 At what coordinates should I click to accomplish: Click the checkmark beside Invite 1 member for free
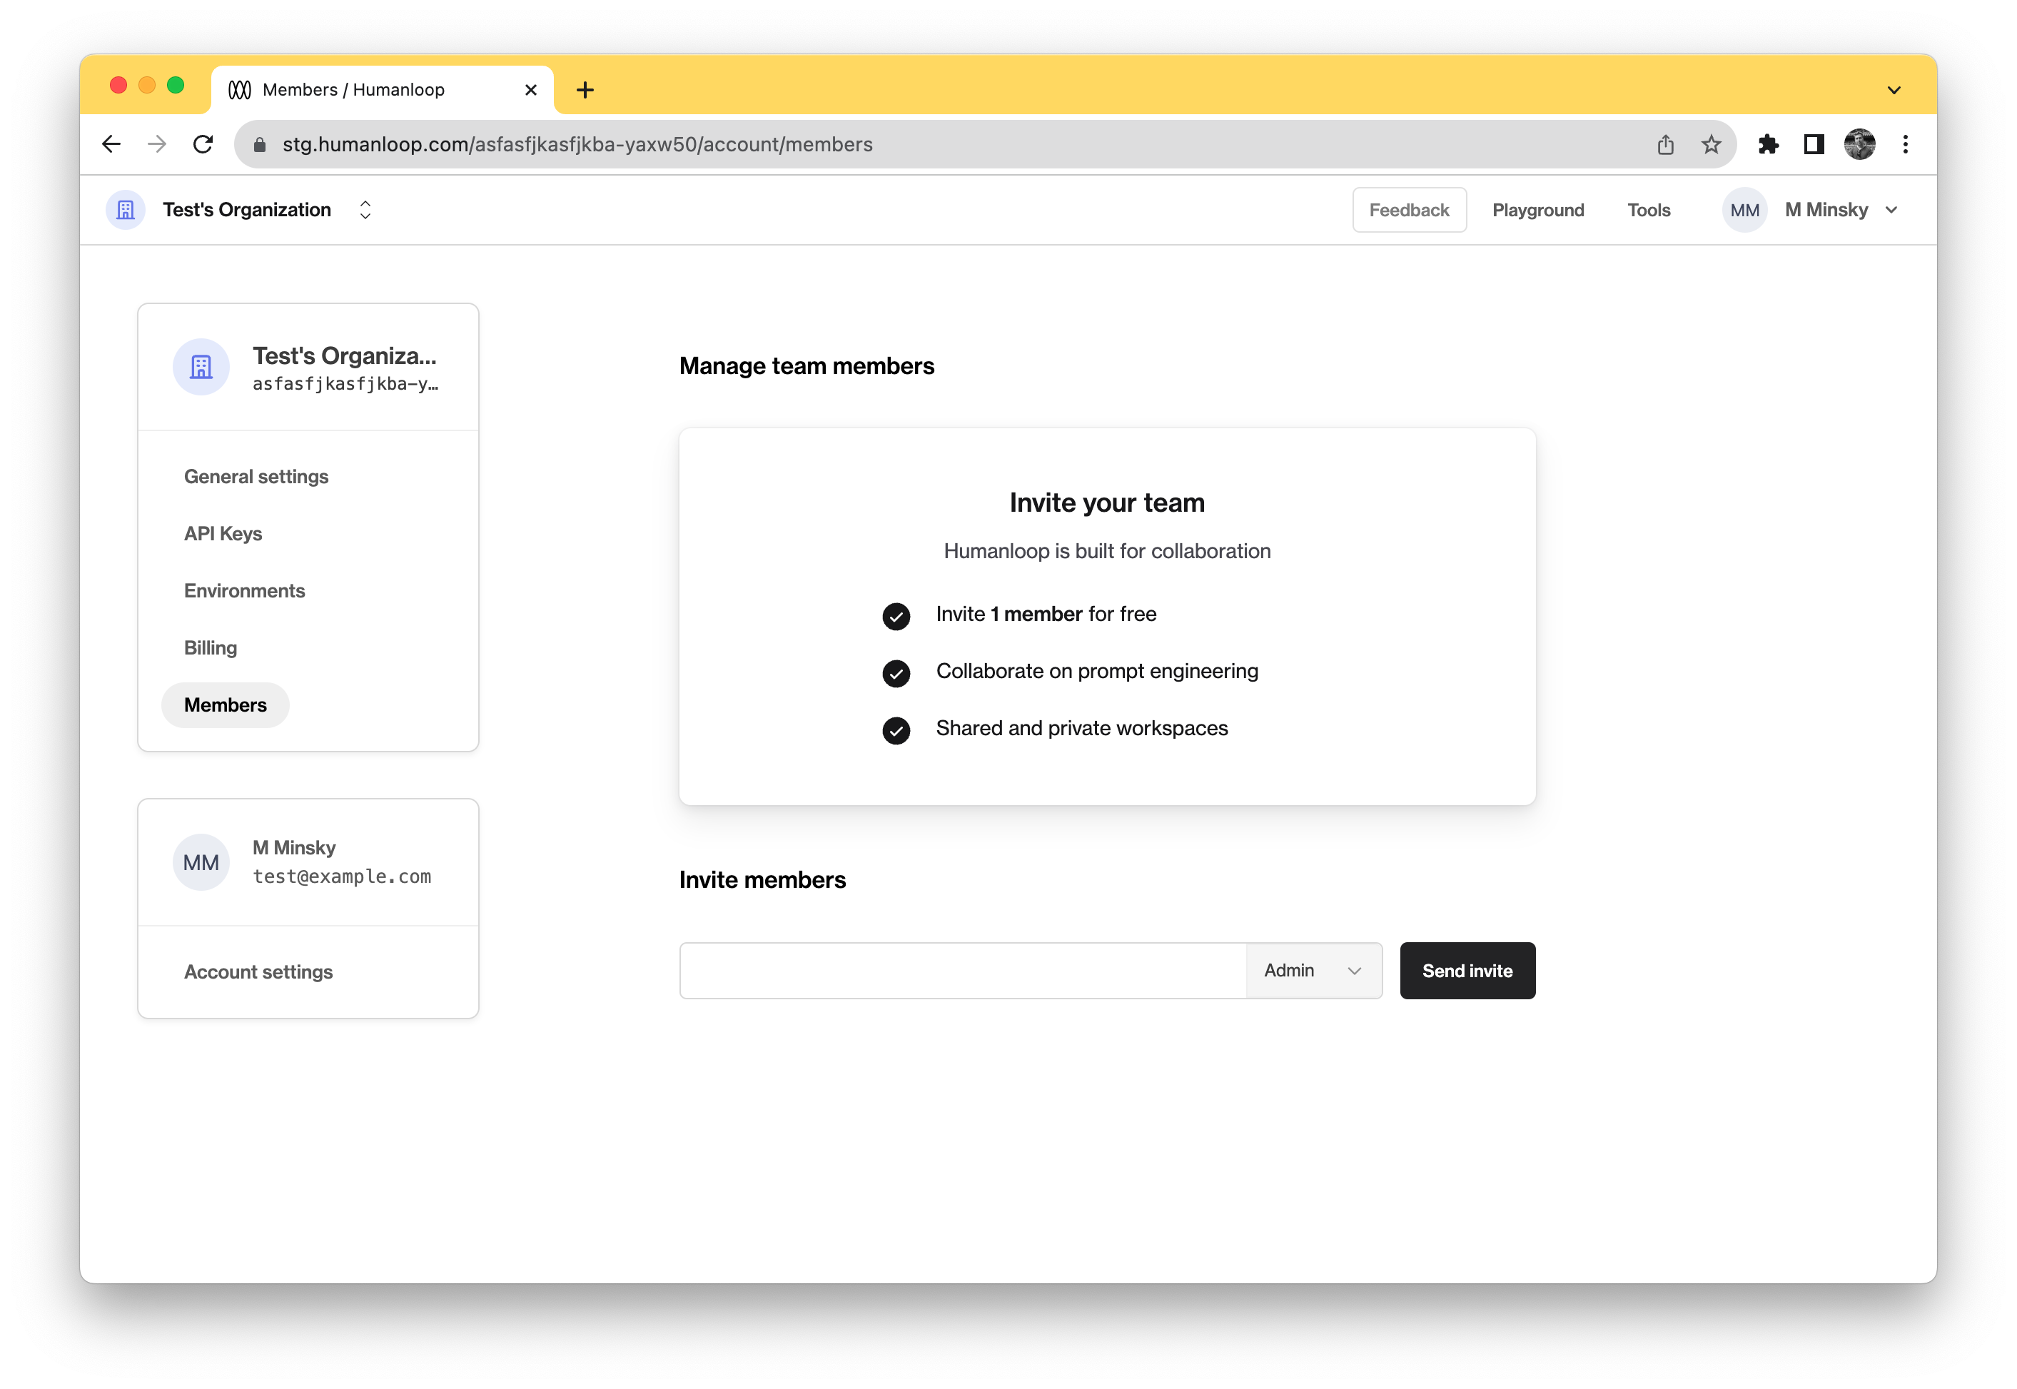(x=896, y=615)
